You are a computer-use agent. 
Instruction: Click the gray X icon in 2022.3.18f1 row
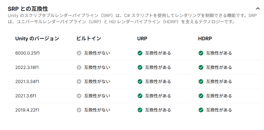tap(79, 67)
